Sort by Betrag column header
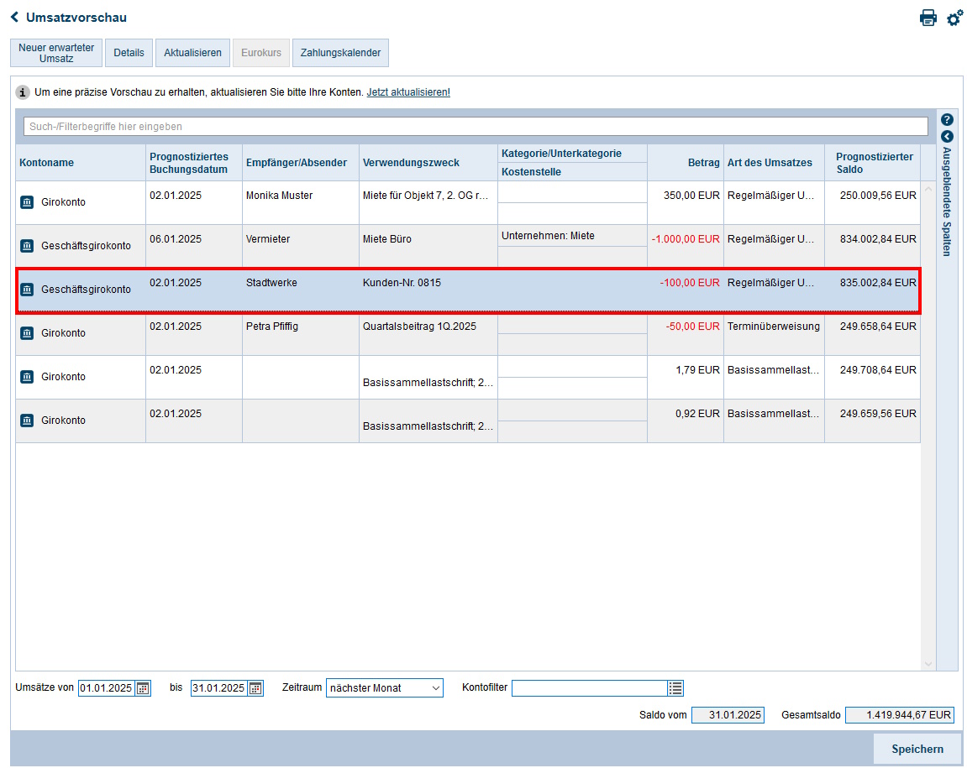Viewport: 967px width, 768px height. pyautogui.click(x=686, y=163)
